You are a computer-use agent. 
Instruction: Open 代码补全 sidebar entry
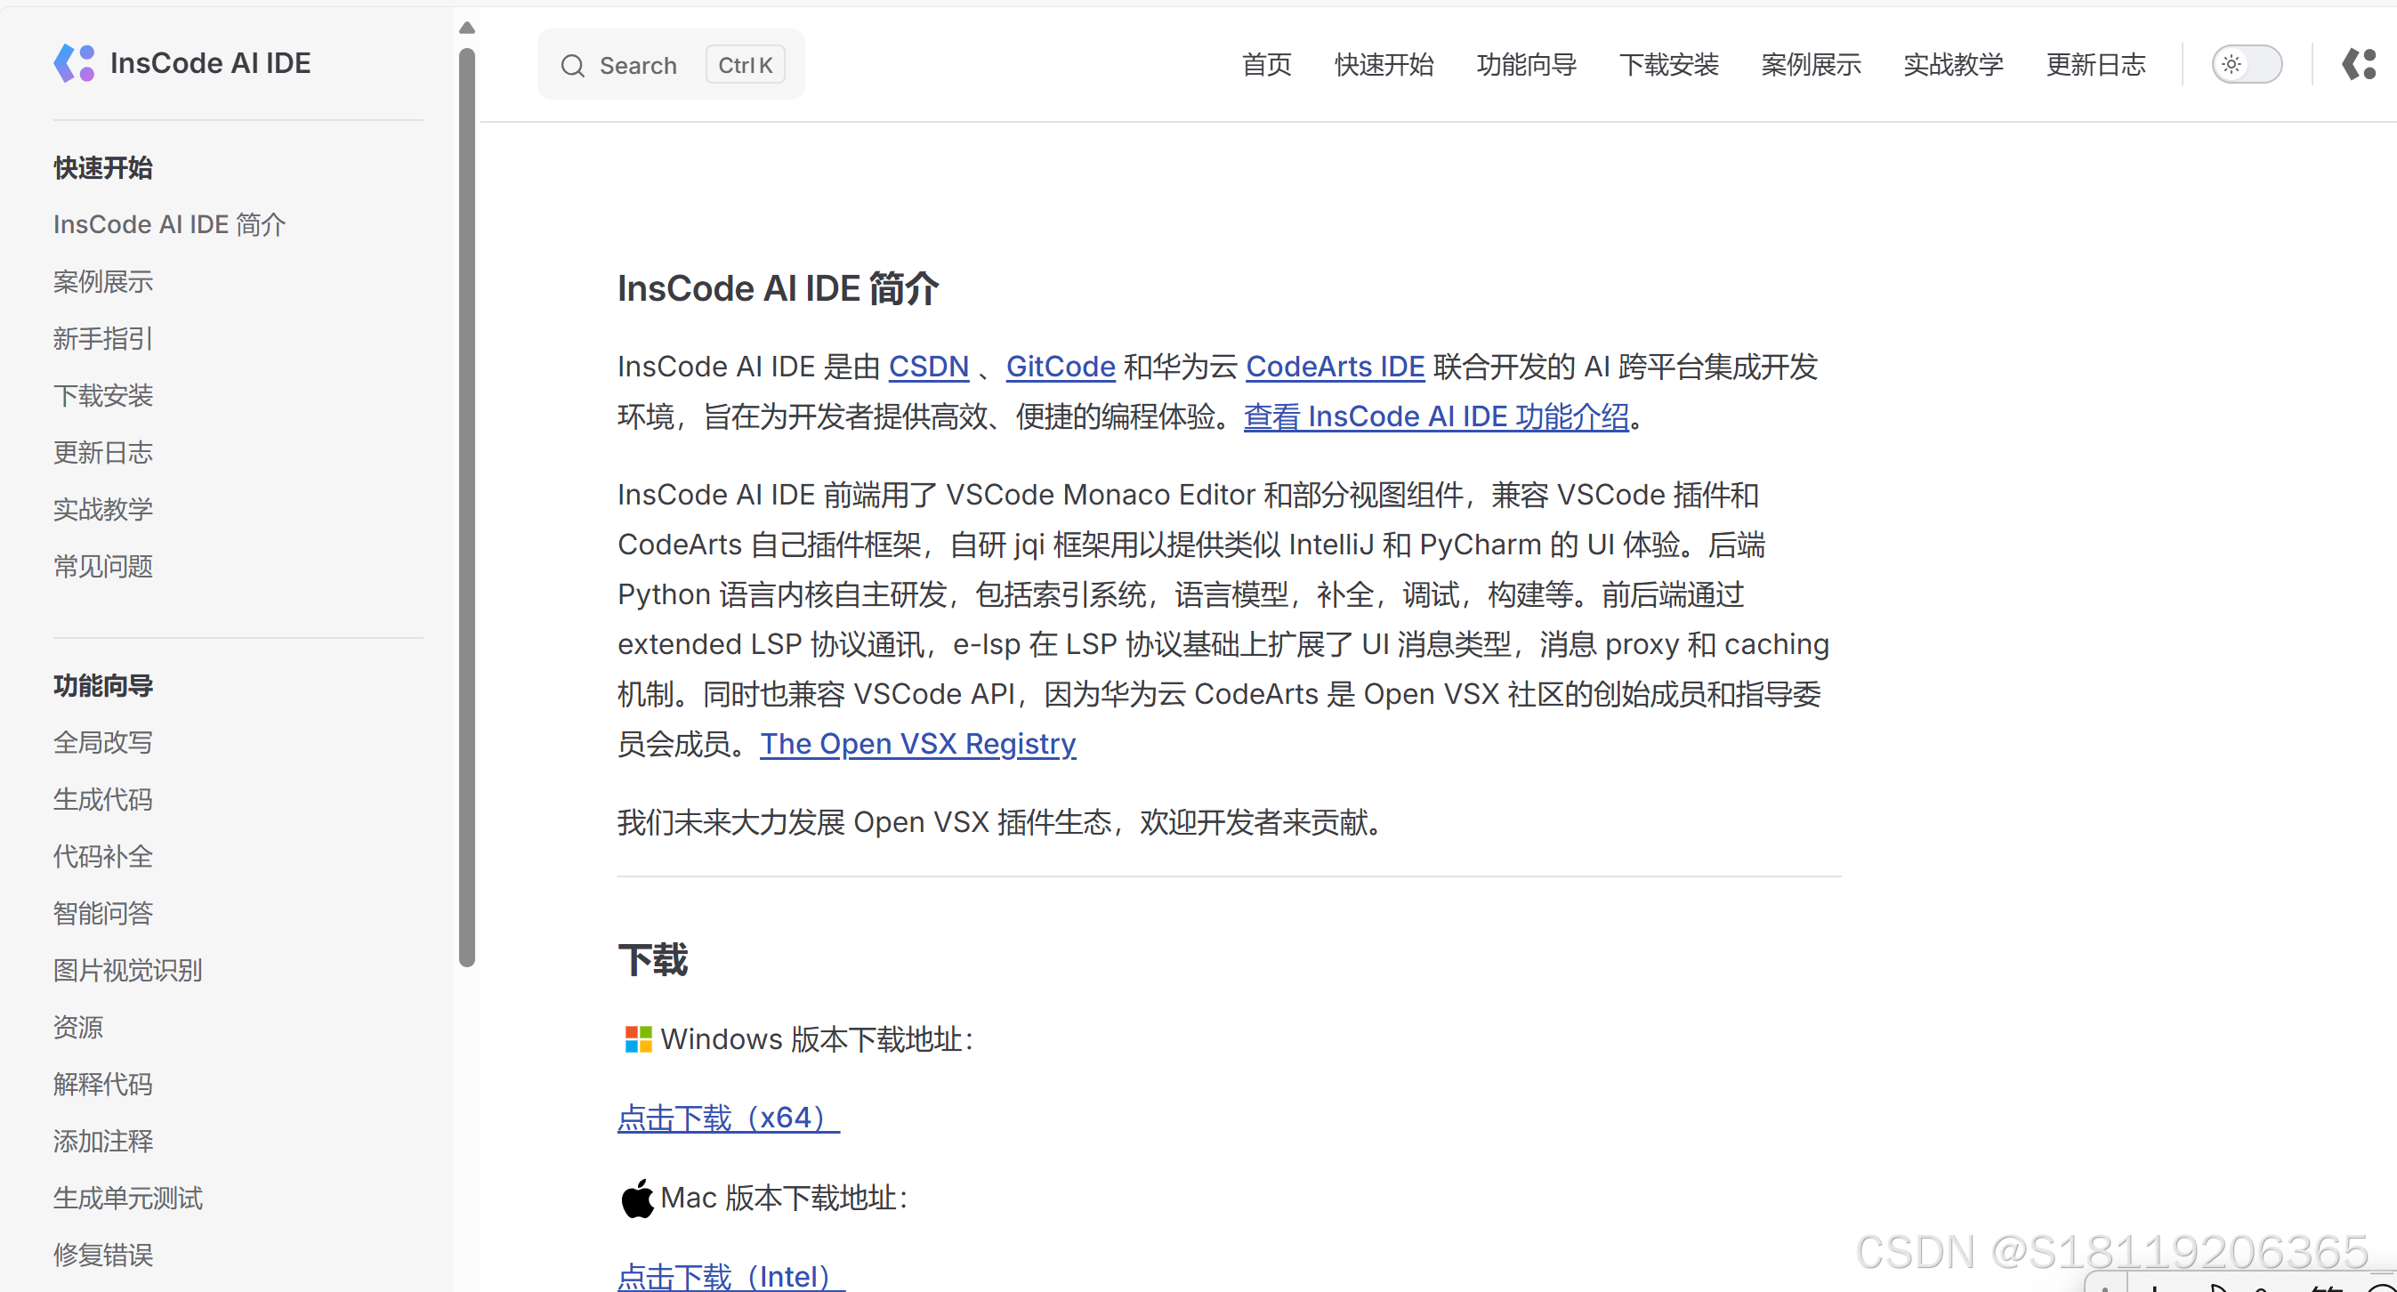click(102, 856)
